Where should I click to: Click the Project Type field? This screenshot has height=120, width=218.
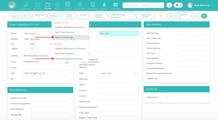(x=119, y=102)
